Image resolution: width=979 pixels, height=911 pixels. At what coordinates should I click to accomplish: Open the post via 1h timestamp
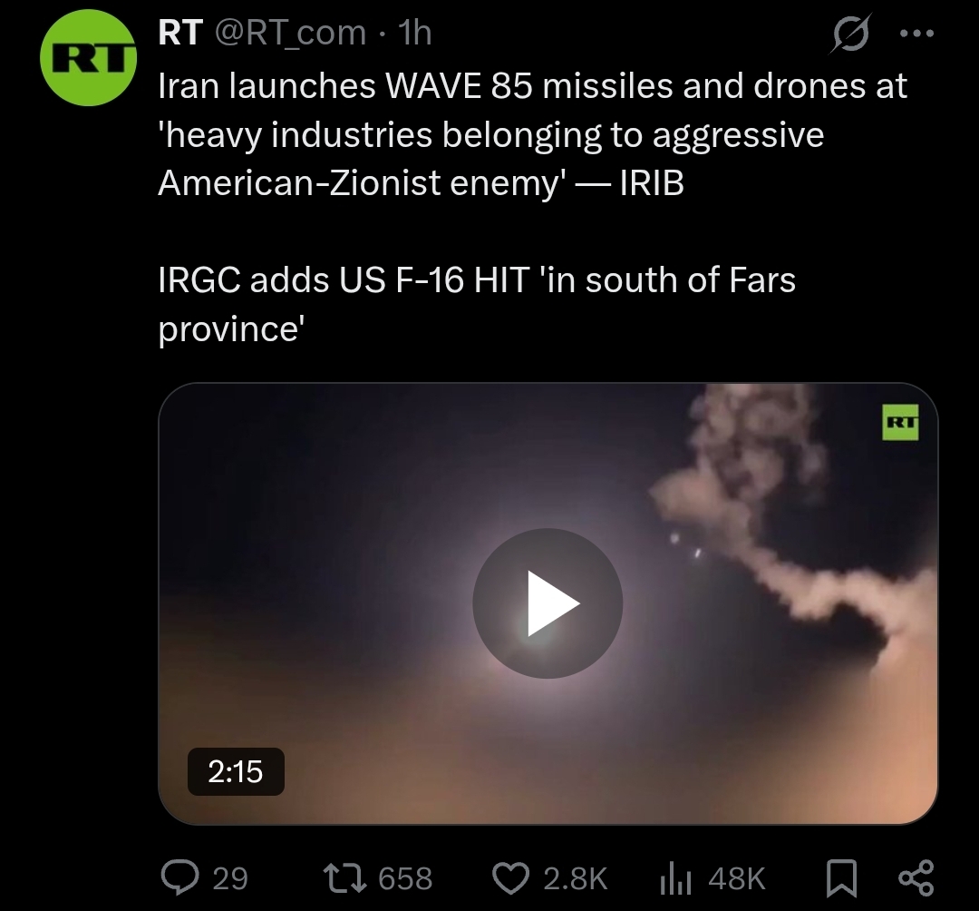click(x=414, y=32)
